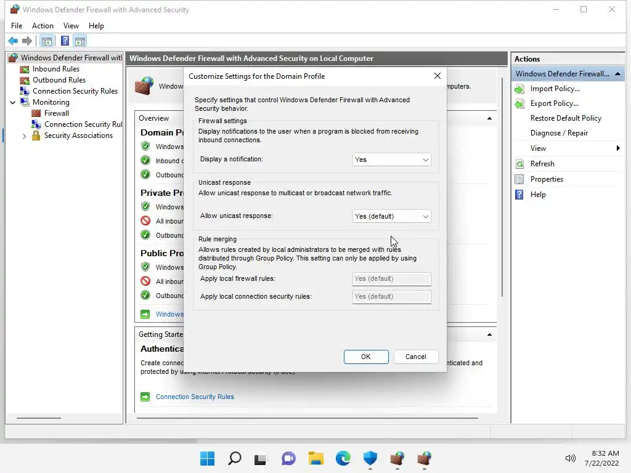Open the Display a notification dropdown
The width and height of the screenshot is (631, 473).
point(391,160)
